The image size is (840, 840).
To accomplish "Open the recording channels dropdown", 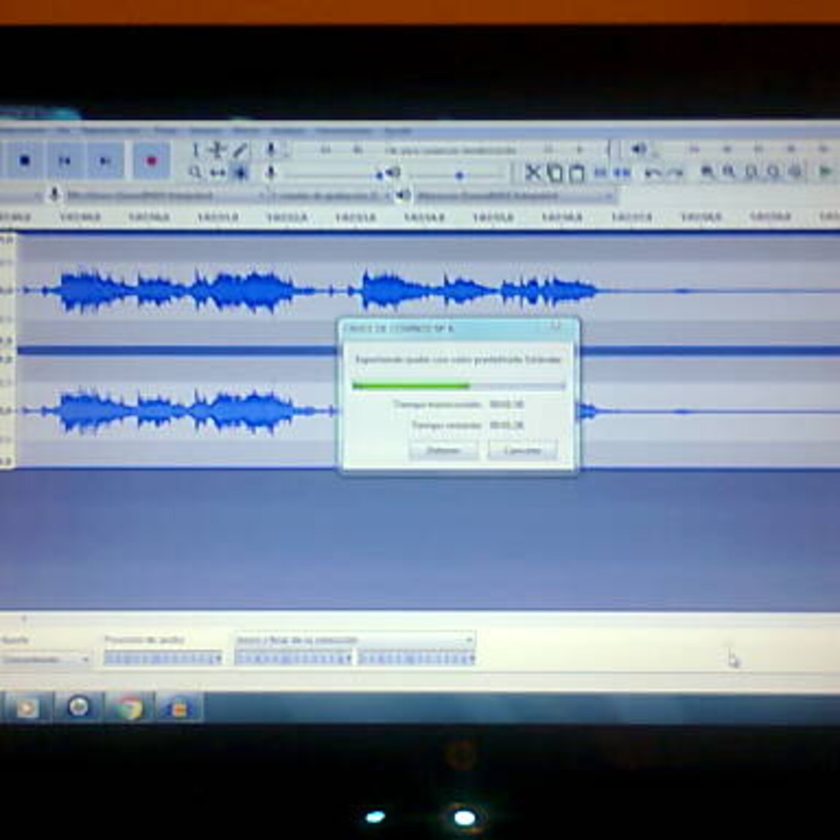I will tap(331, 196).
